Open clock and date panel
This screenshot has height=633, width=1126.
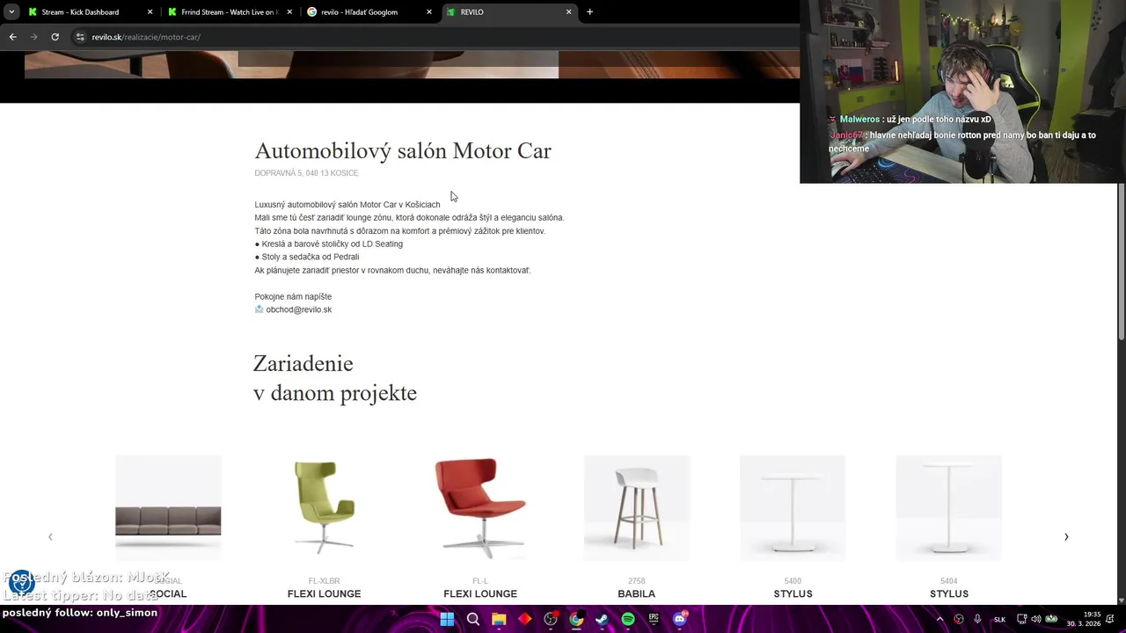pos(1084,619)
